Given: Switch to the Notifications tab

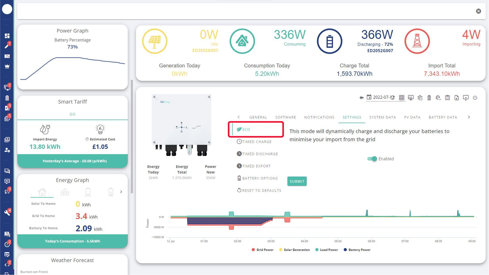Looking at the screenshot, I should [x=319, y=117].
